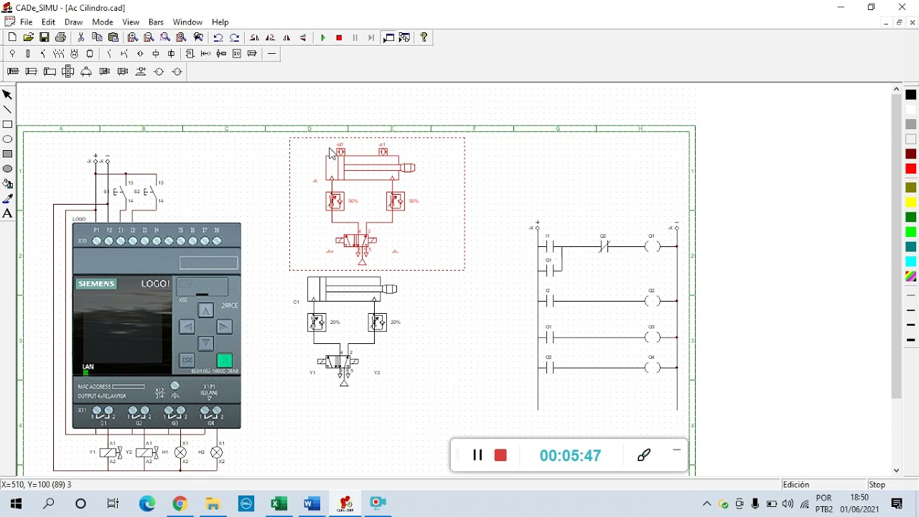This screenshot has height=517, width=919.
Task: Open the View menu
Action: pos(131,22)
